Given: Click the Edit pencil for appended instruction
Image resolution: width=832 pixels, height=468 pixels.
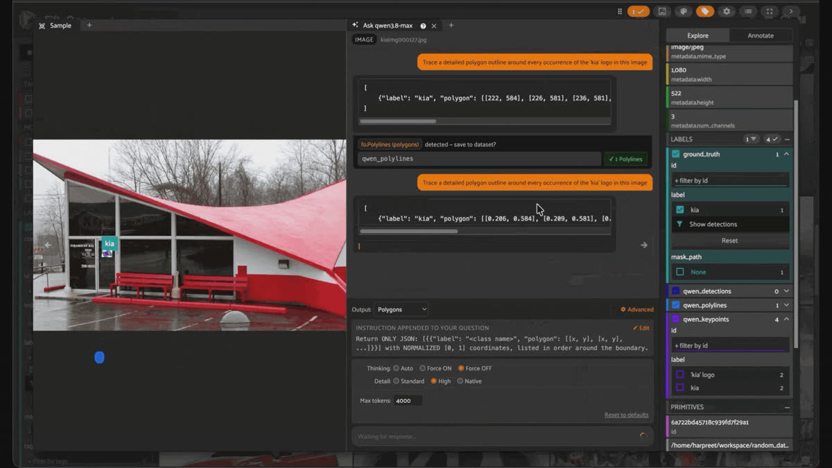Looking at the screenshot, I should (641, 328).
